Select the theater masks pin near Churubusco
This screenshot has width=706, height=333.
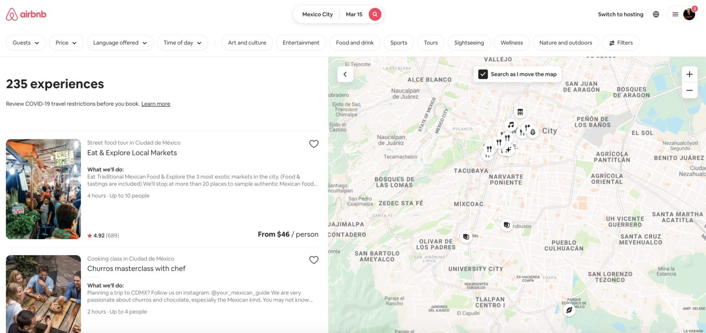(x=507, y=225)
